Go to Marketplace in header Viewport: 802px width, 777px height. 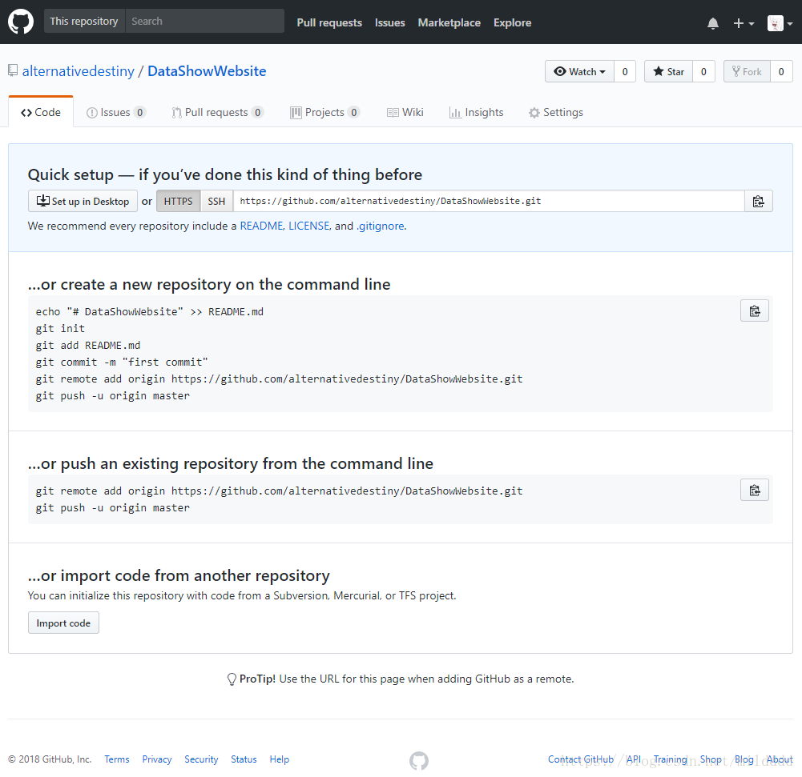449,22
